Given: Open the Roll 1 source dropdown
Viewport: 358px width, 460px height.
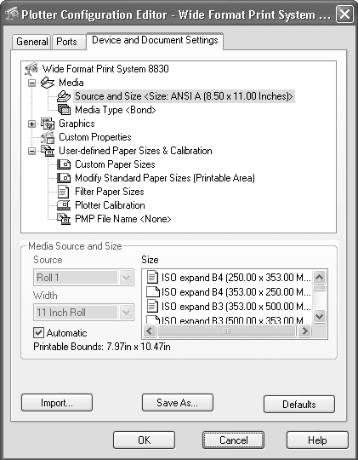Looking at the screenshot, I should (126, 277).
